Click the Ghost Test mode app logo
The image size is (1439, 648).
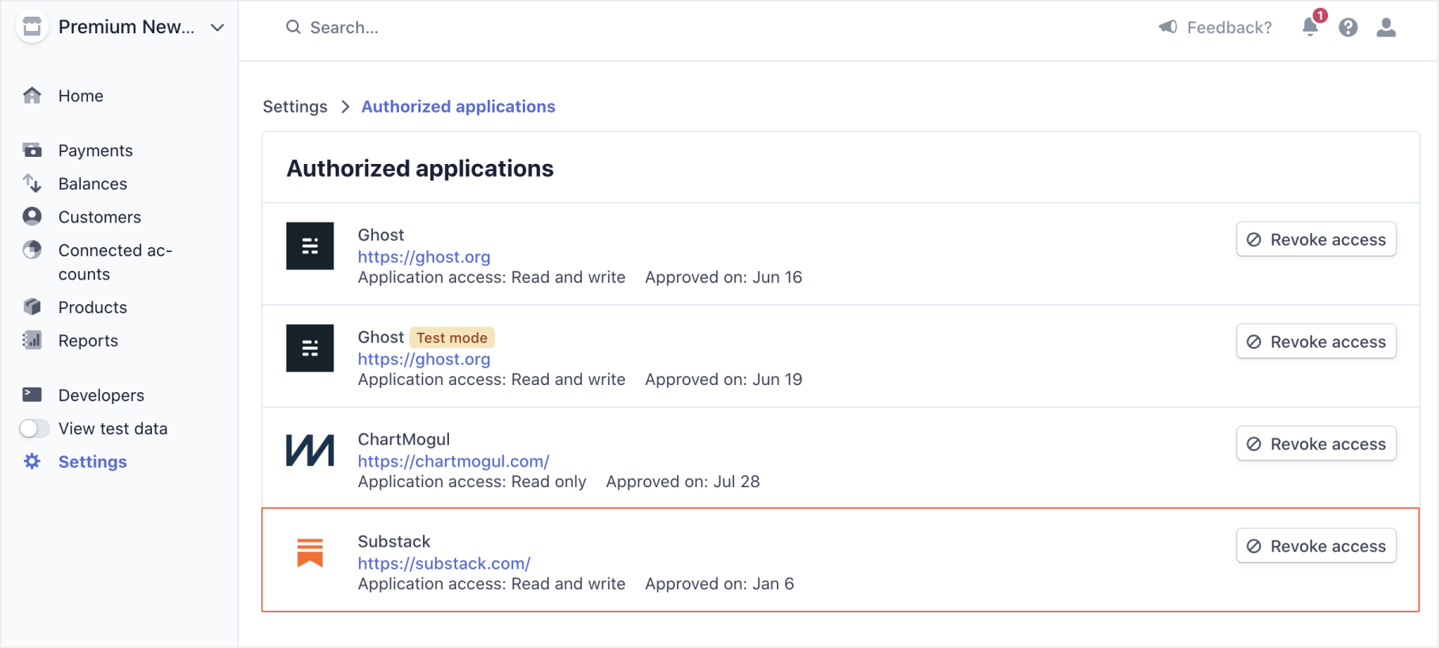point(310,349)
